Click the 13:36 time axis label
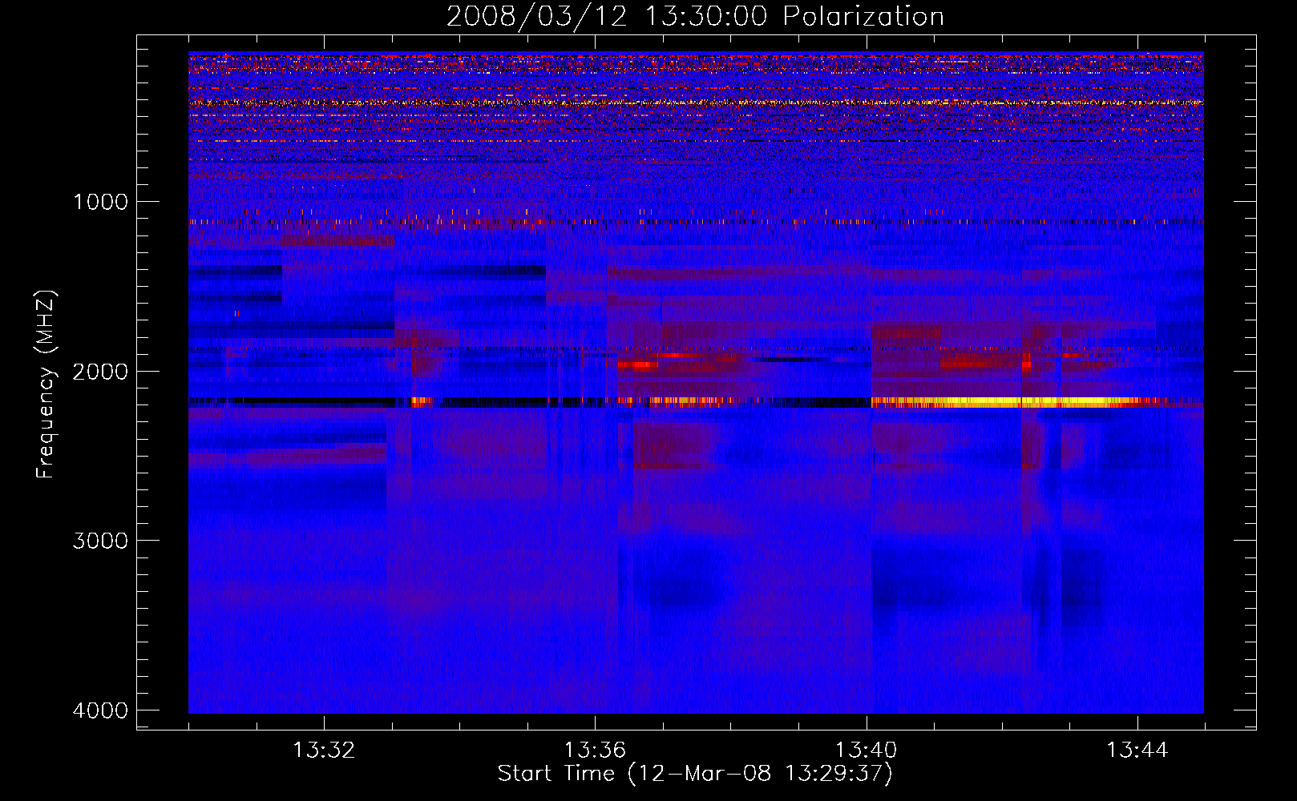Viewport: 1297px width, 801px height. pos(595,751)
